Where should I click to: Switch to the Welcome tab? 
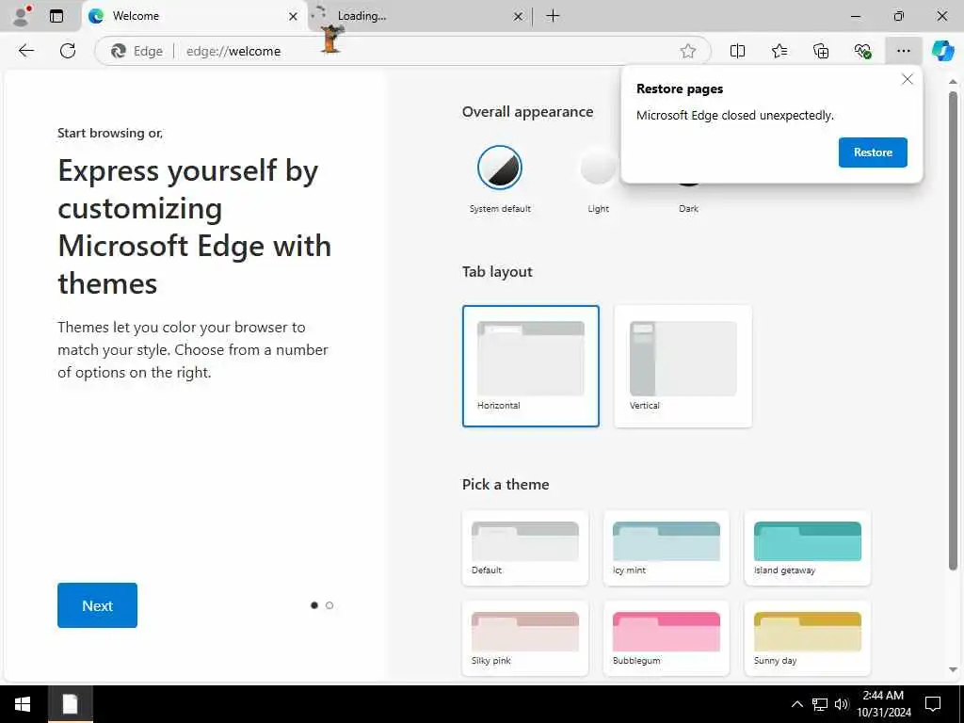tap(195, 16)
